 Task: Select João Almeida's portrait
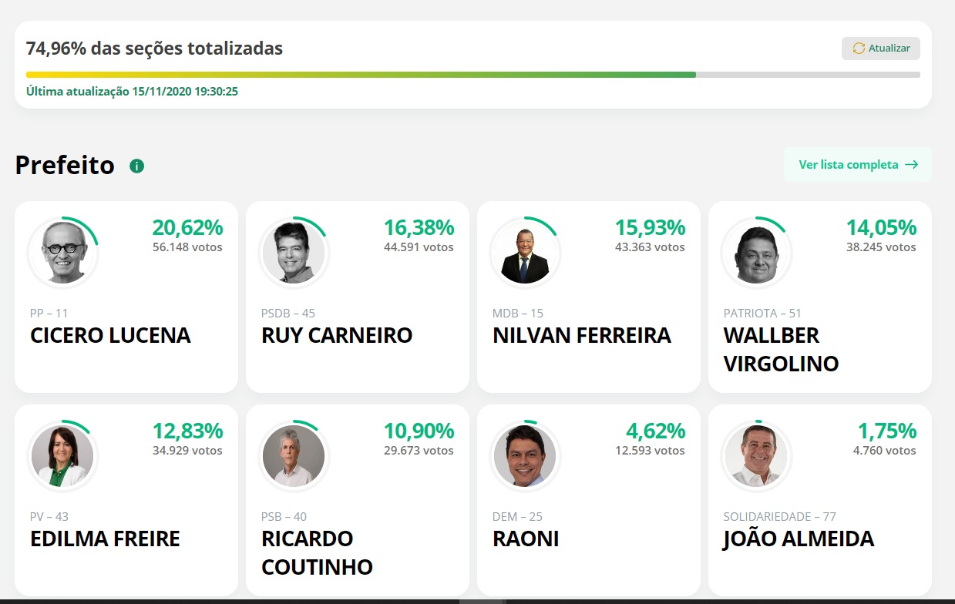(756, 455)
